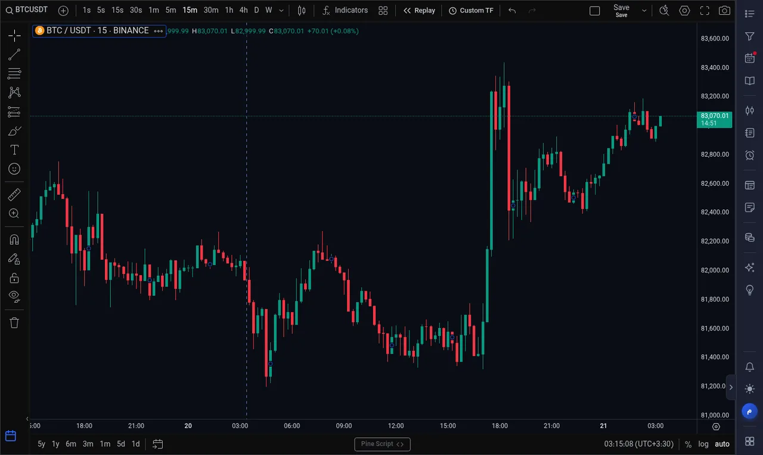Viewport: 763px width, 455px height.
Task: Start bar Replay mode
Action: 419,11
